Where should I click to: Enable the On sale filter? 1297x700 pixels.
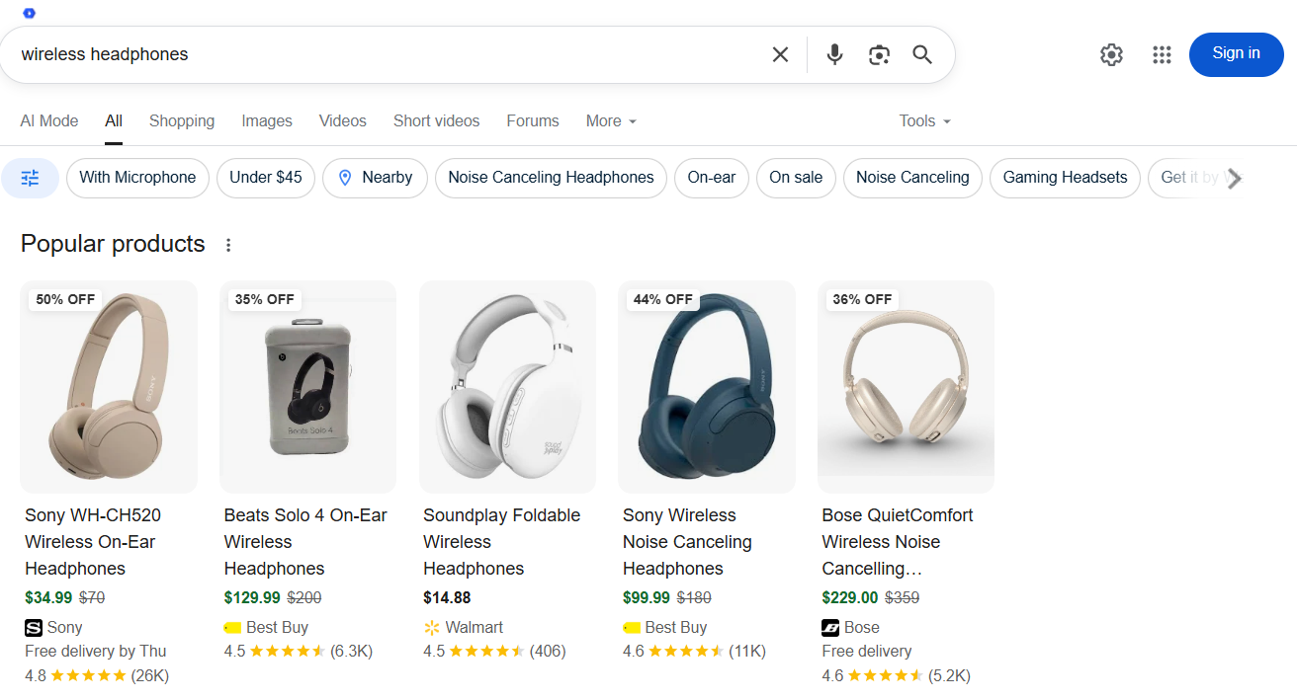[796, 178]
